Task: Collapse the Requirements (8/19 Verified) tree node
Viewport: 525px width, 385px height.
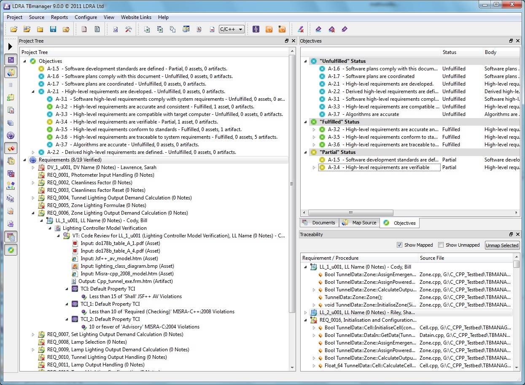Action: pyautogui.click(x=25, y=160)
